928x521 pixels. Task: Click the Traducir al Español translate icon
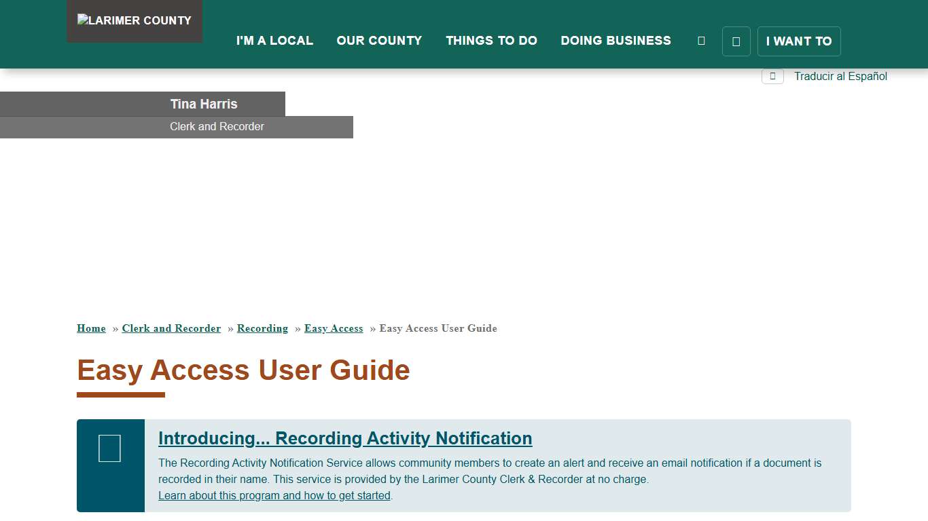(x=772, y=76)
